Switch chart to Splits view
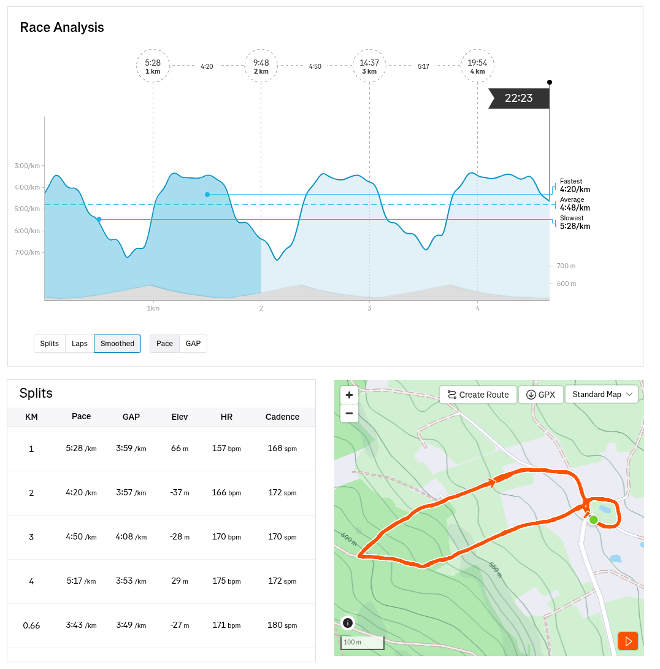 50,344
